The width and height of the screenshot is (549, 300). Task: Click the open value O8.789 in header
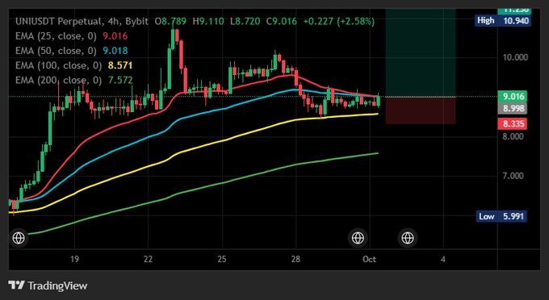coord(170,21)
